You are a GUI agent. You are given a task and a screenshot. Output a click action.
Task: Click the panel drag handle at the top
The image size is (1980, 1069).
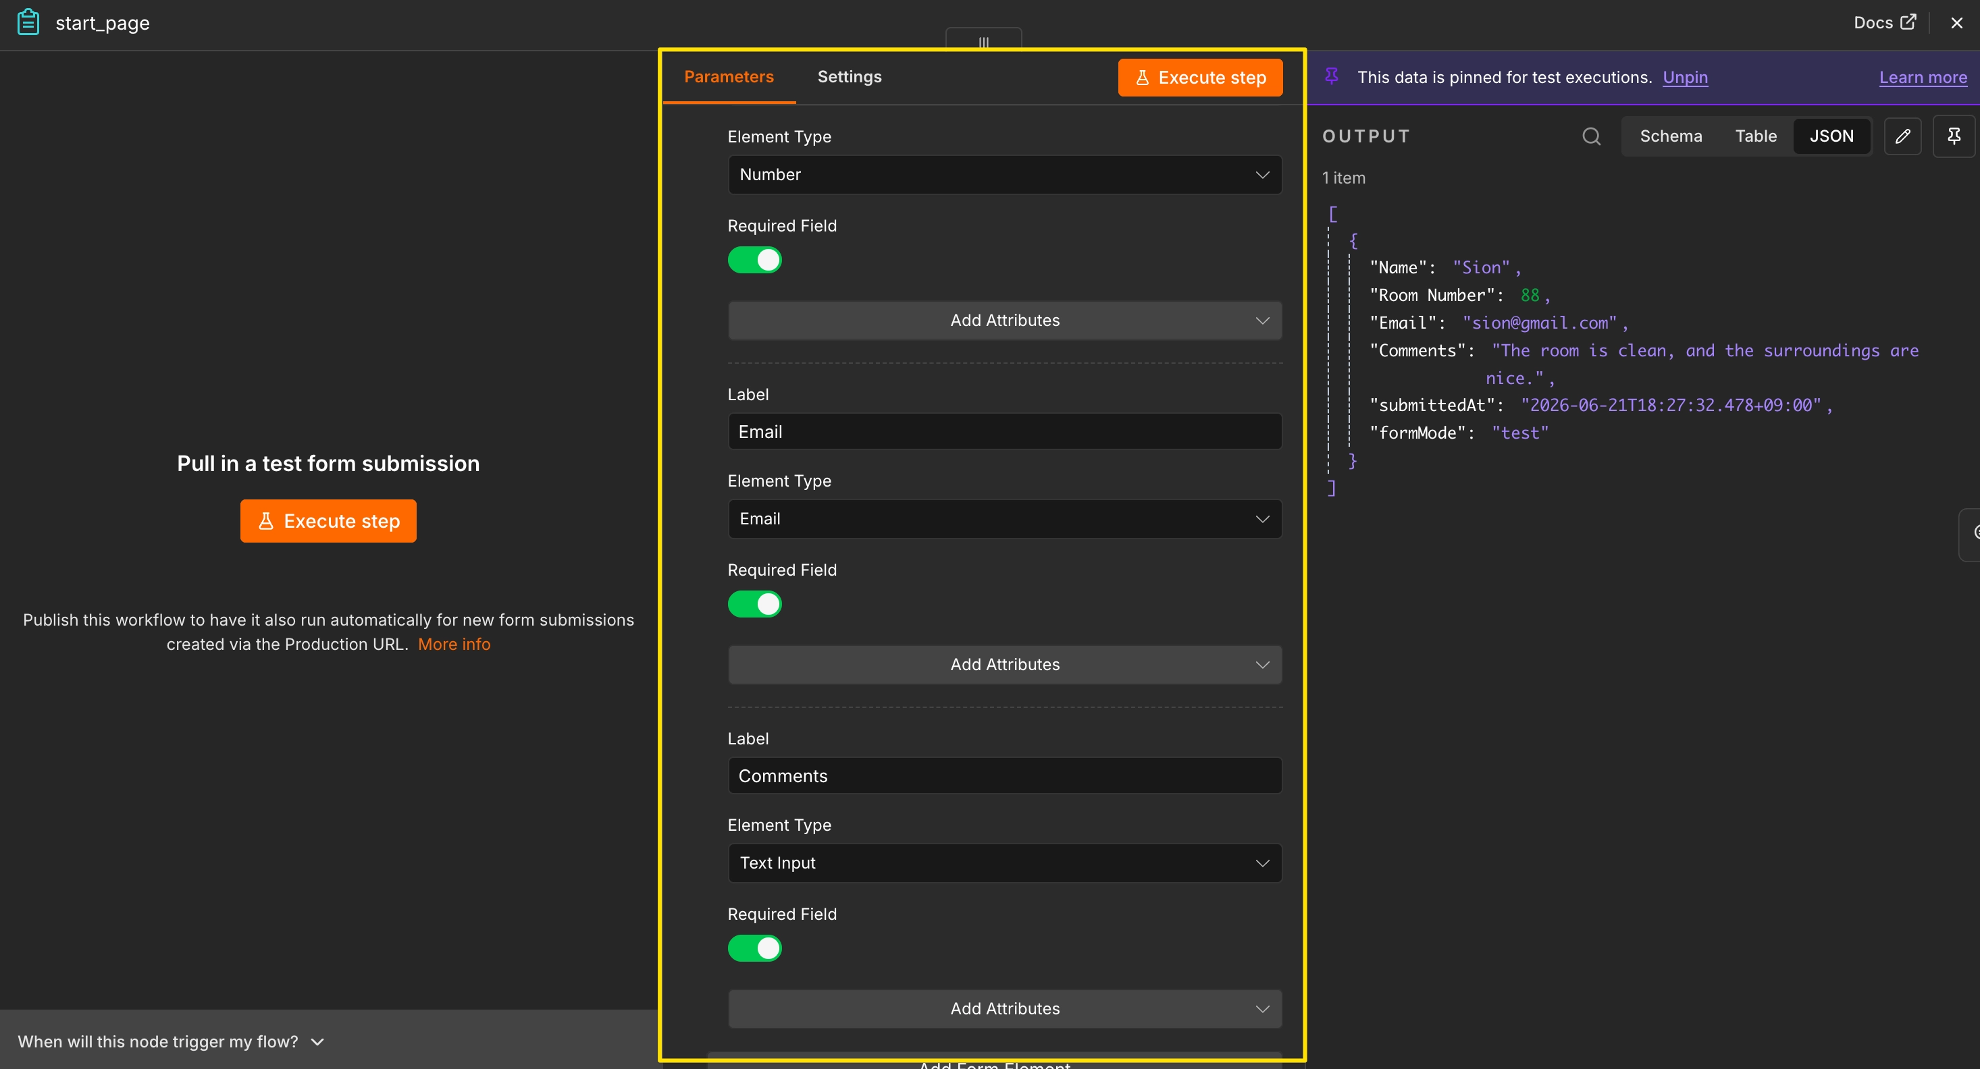point(983,40)
